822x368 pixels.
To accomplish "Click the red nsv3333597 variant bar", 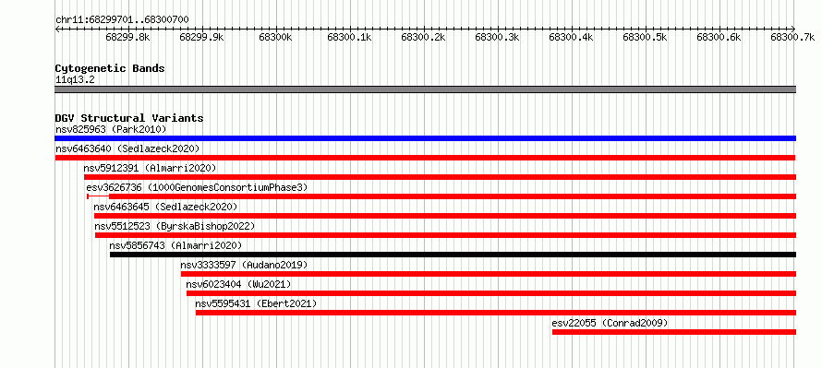I will point(489,274).
